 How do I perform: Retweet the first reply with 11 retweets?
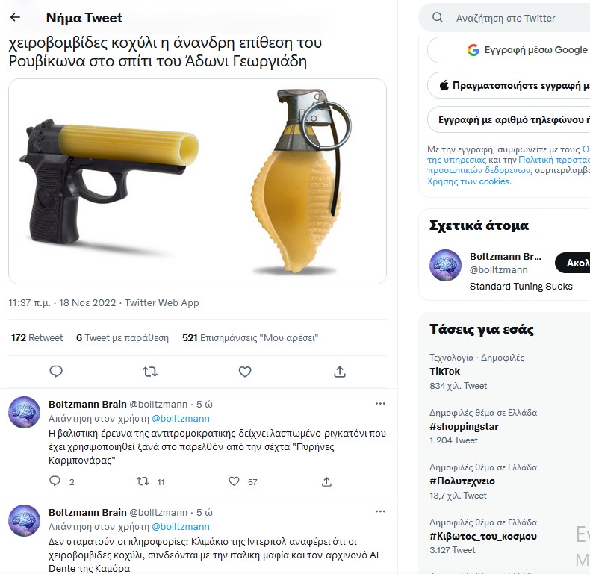143,481
